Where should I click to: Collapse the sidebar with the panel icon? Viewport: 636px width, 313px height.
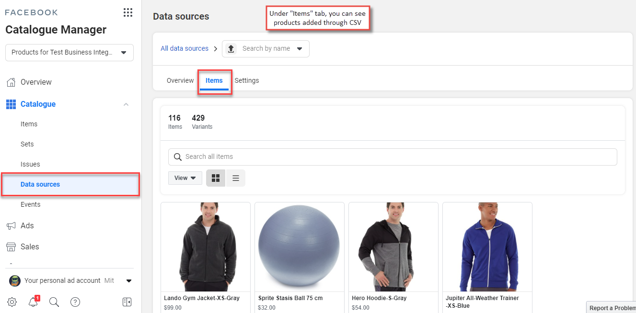click(127, 302)
